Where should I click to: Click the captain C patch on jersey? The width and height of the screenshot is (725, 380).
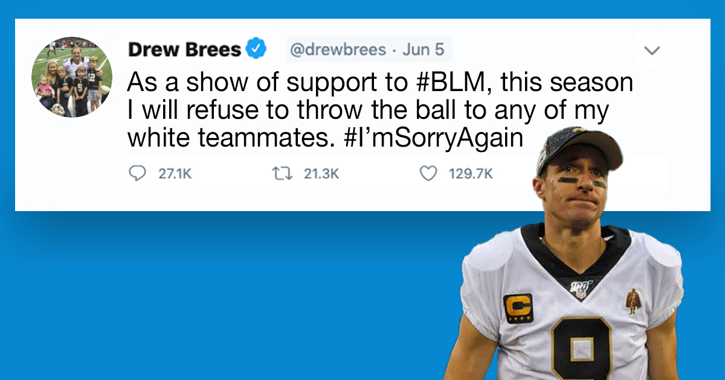(518, 308)
